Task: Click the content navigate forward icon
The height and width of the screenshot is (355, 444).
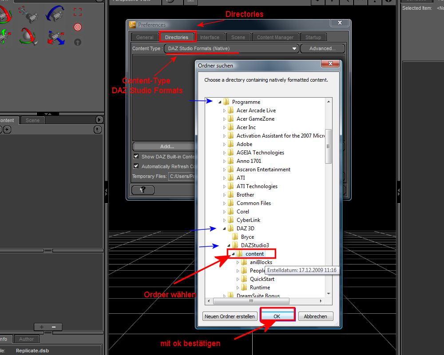Action: point(7,130)
